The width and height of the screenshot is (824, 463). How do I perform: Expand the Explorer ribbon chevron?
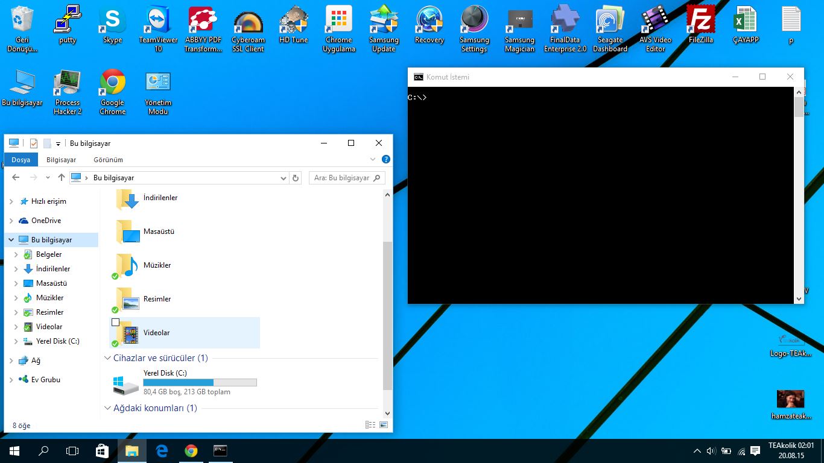point(373,160)
